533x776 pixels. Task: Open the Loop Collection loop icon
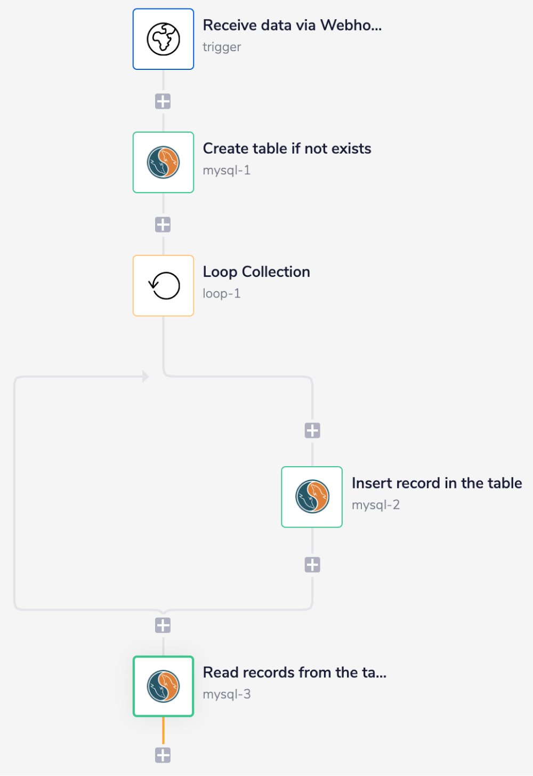[163, 285]
